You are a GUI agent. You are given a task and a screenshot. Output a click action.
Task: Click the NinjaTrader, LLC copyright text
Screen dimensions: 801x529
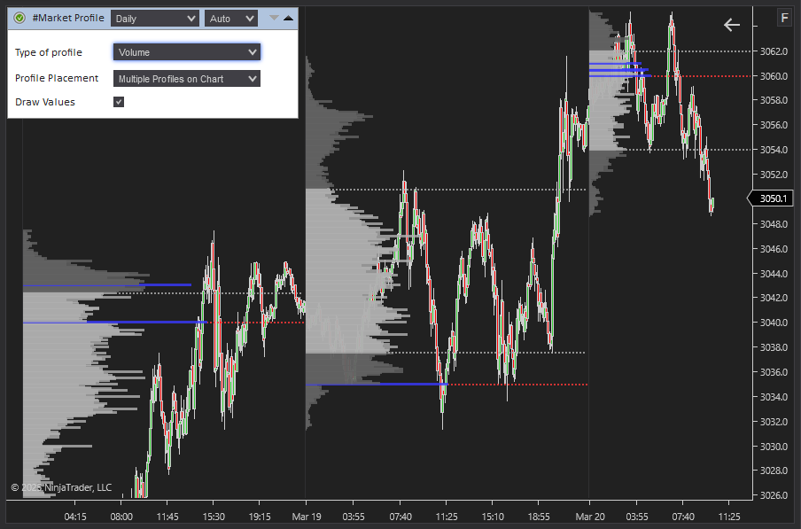(61, 487)
